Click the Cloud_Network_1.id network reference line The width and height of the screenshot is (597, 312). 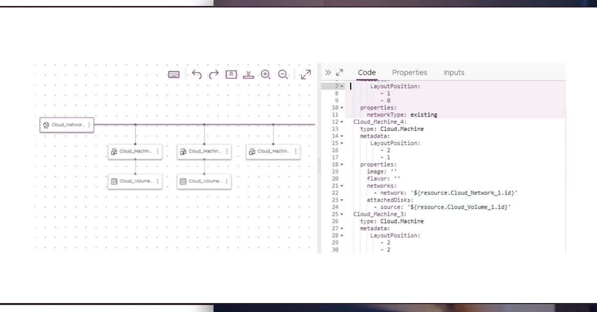click(446, 193)
